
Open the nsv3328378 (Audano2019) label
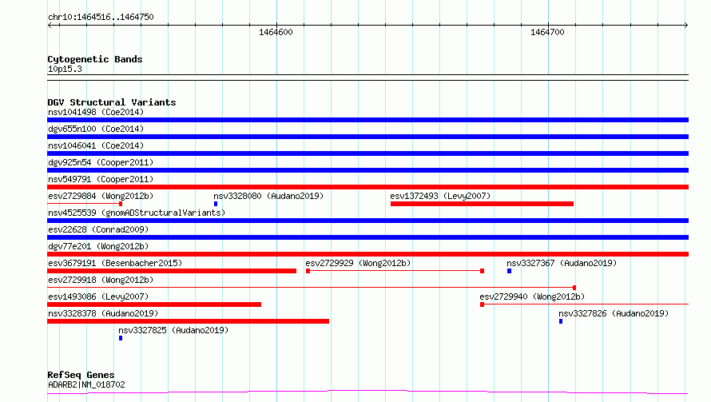[103, 313]
